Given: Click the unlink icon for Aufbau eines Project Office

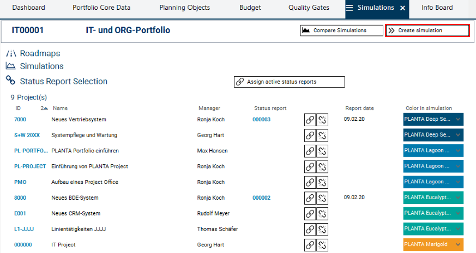Looking at the screenshot, I should tap(322, 182).
